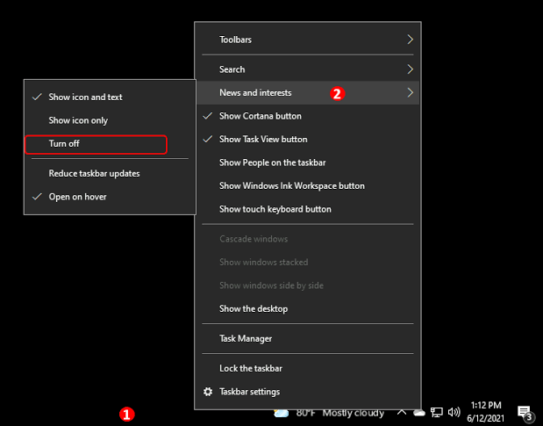Open Task Manager from menu
Image resolution: width=543 pixels, height=426 pixels.
coord(308,338)
